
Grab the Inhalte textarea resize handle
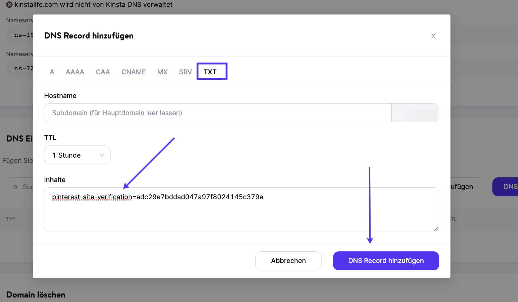(x=436, y=229)
